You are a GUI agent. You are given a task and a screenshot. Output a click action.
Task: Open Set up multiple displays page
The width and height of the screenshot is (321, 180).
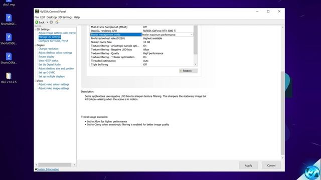point(51,76)
